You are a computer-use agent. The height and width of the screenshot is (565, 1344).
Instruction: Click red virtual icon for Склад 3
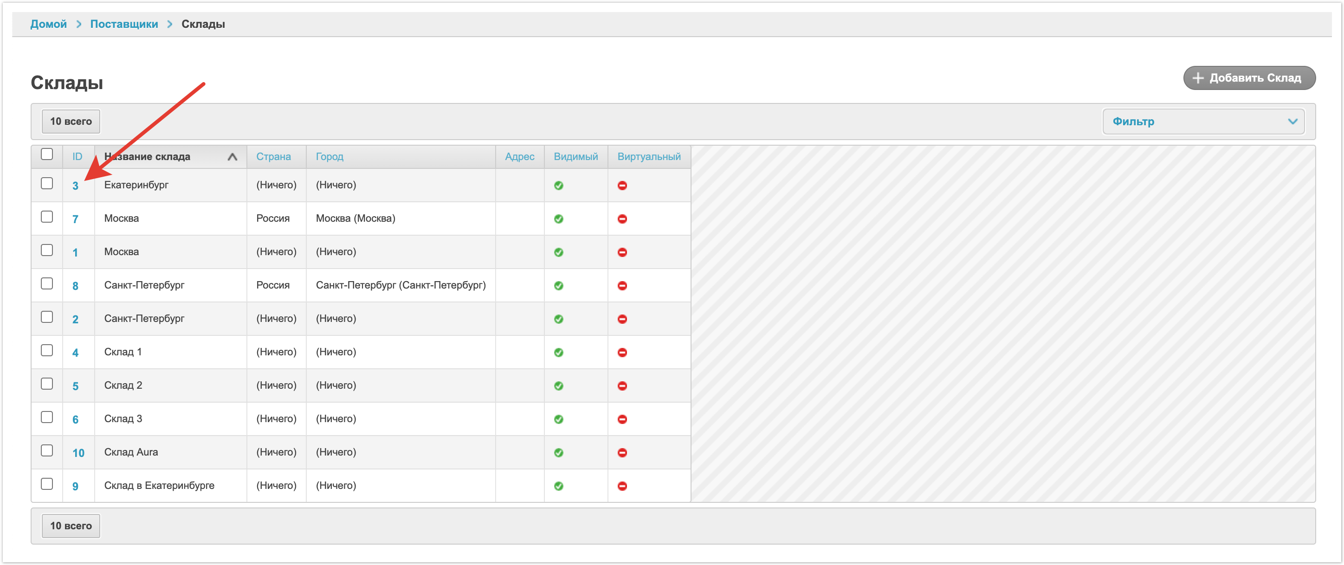pos(622,419)
